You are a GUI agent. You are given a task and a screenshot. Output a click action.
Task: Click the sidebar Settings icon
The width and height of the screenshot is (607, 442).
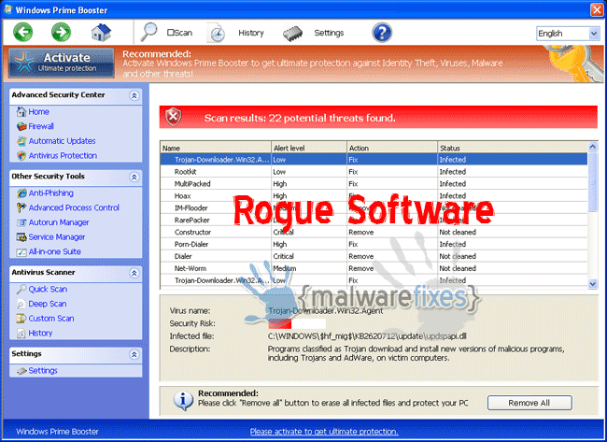21,371
